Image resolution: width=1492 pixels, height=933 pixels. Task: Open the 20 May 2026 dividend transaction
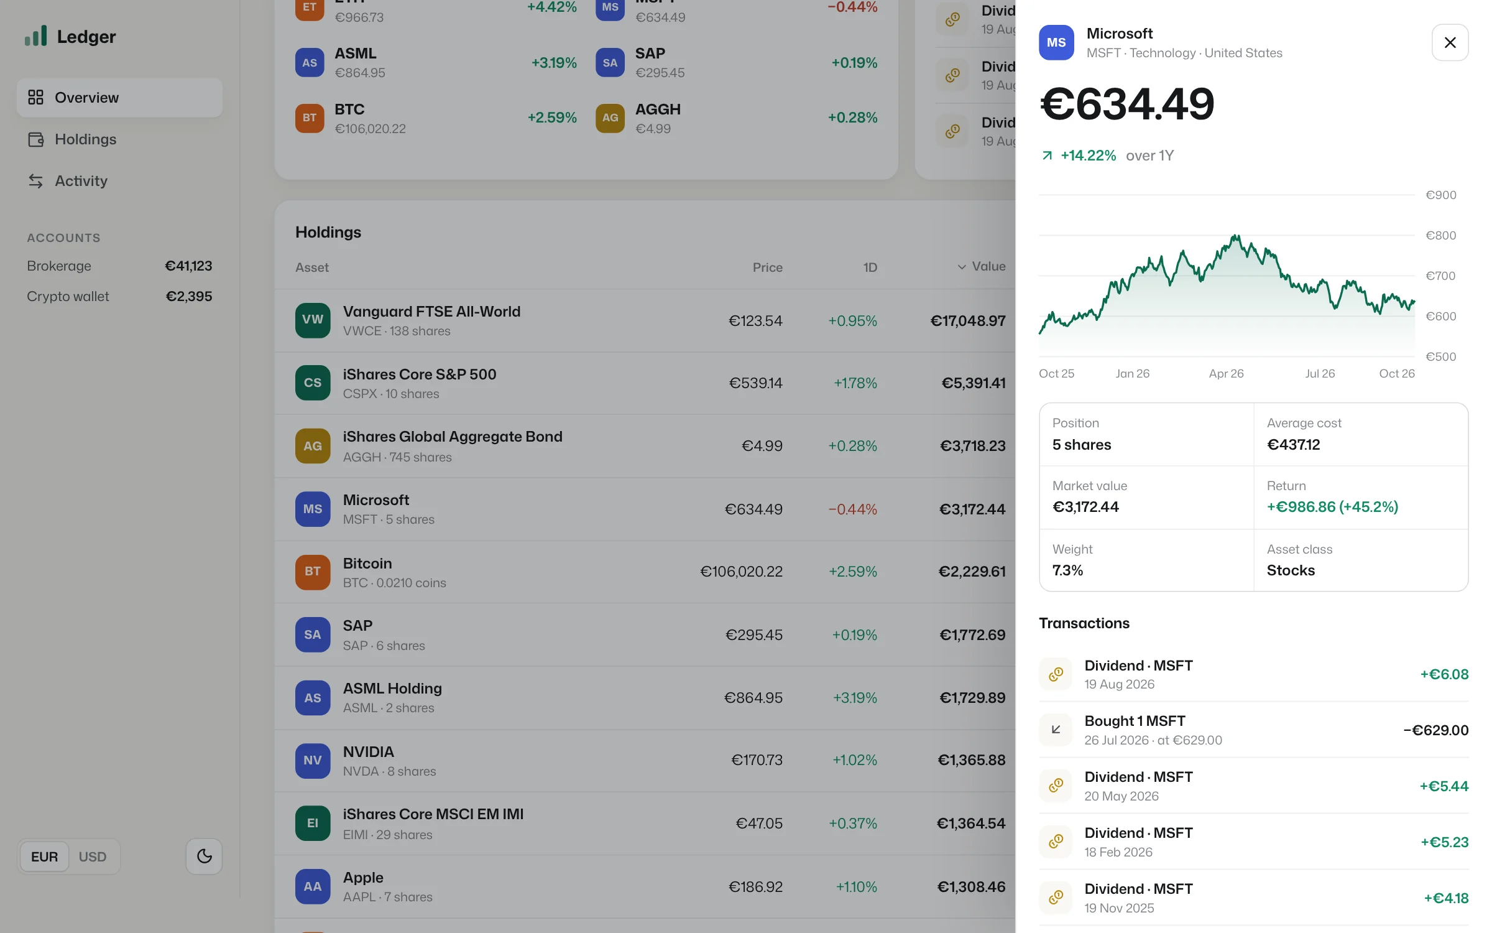[1253, 786]
